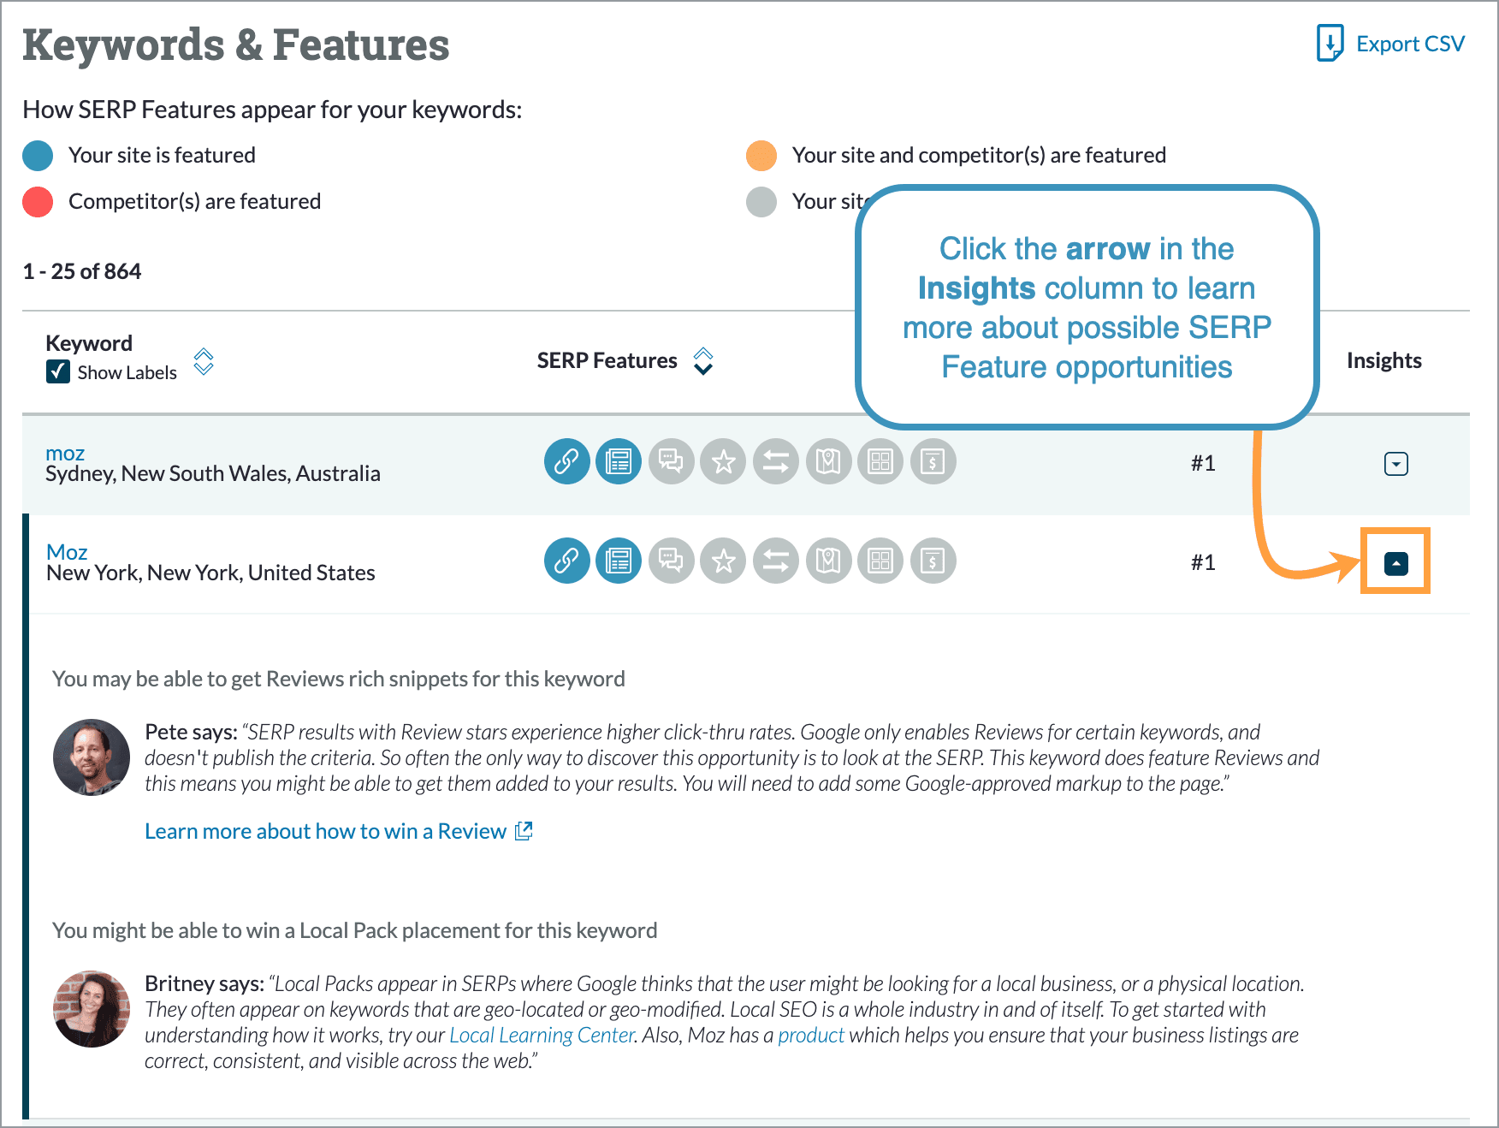Click the Insights column header
This screenshot has width=1499, height=1128.
[x=1383, y=360]
